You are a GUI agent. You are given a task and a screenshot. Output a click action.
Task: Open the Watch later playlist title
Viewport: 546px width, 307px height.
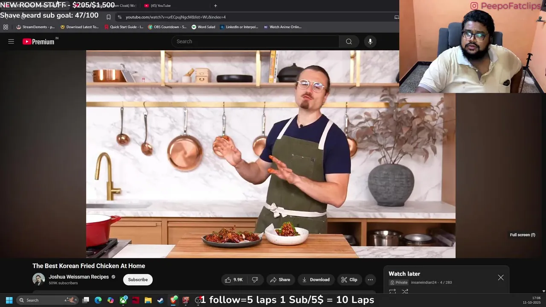[x=404, y=274]
